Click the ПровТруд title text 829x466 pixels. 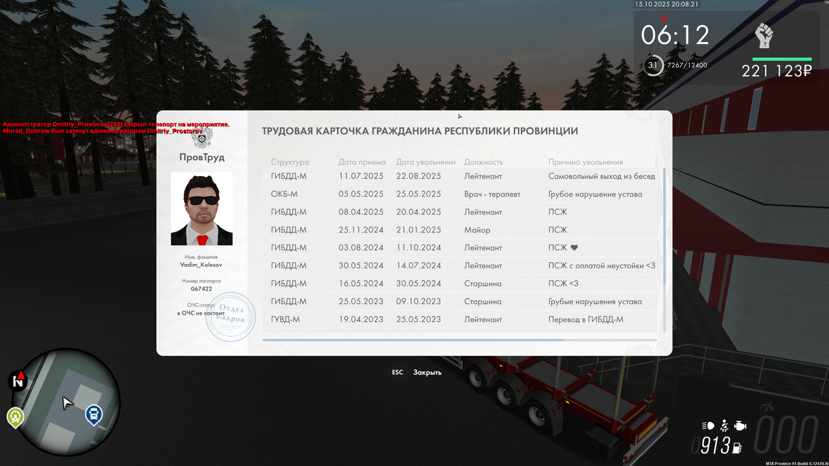[202, 157]
